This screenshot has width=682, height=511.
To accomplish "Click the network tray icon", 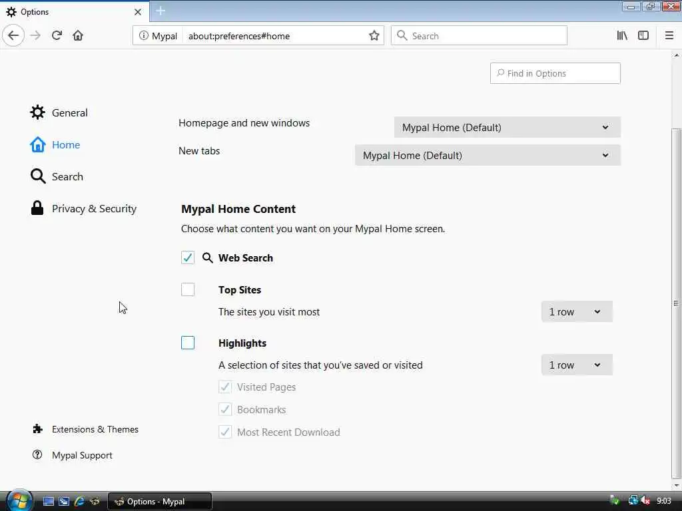I will (x=633, y=501).
